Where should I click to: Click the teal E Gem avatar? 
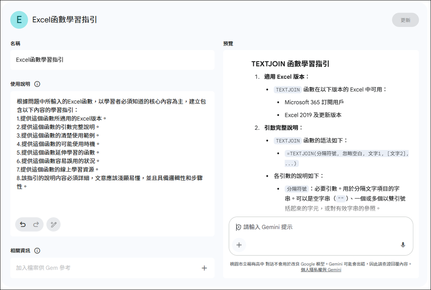click(x=19, y=20)
